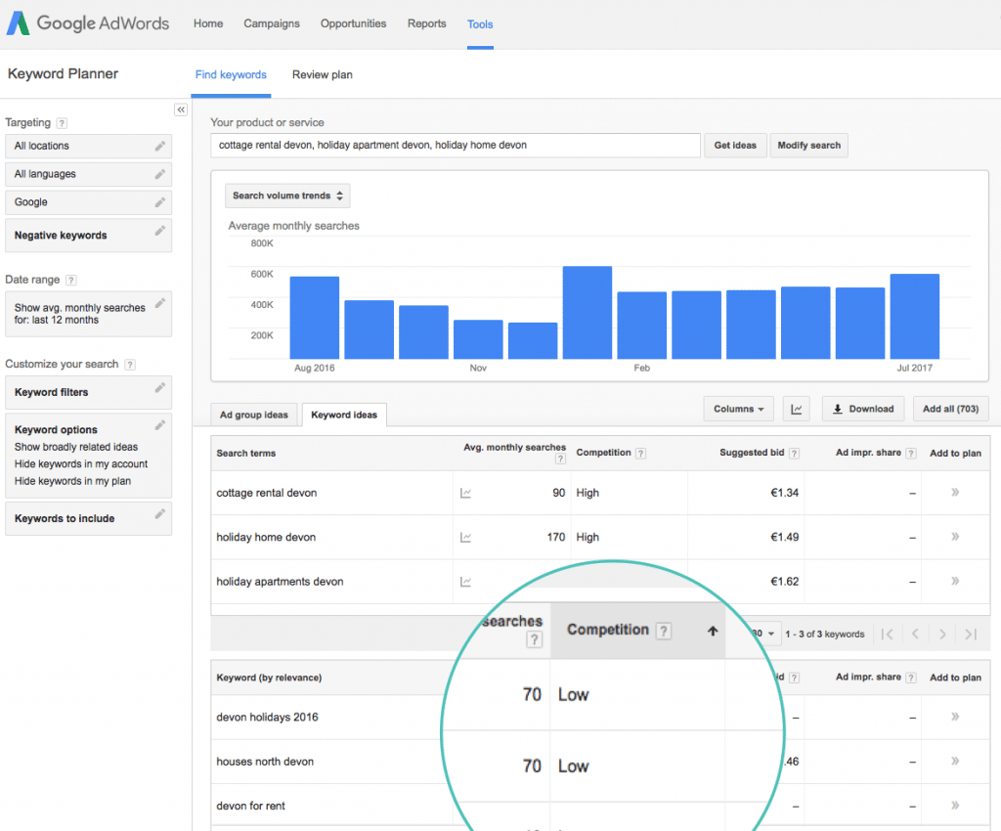Open Targeting help question mark
The height and width of the screenshot is (831, 1001).
click(x=62, y=123)
